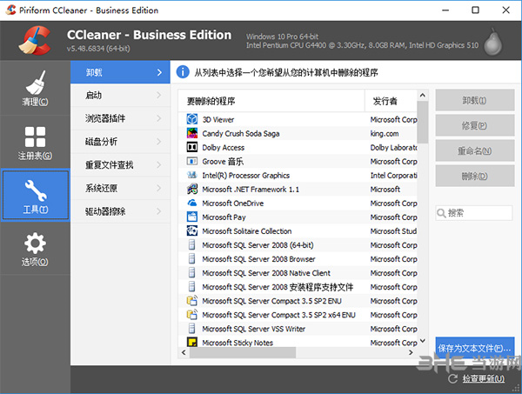Open the 驱动器擦除 drive wiper tab
Screen dimensions: 522x394
point(120,211)
